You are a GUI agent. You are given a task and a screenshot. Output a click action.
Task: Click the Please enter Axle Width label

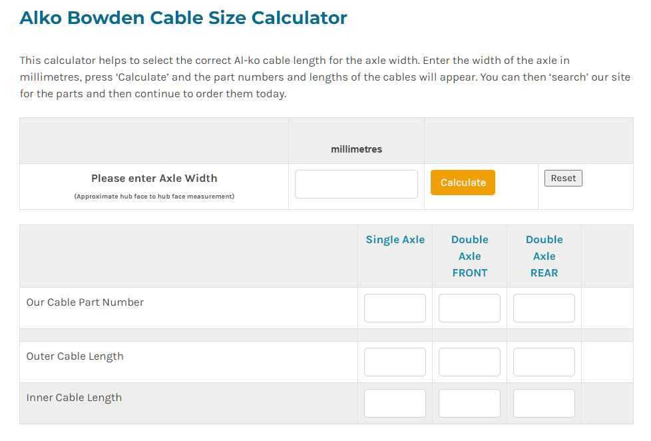154,179
